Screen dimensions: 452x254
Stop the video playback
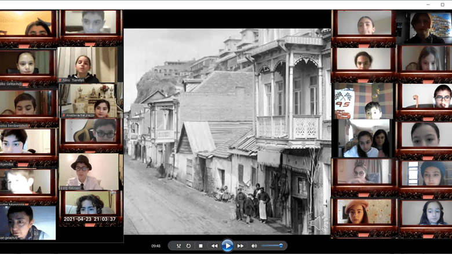[201, 246]
